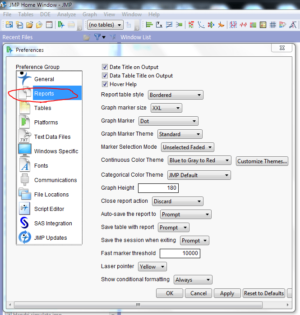
Task: Open Save table with report dropdown
Action: pos(174,228)
